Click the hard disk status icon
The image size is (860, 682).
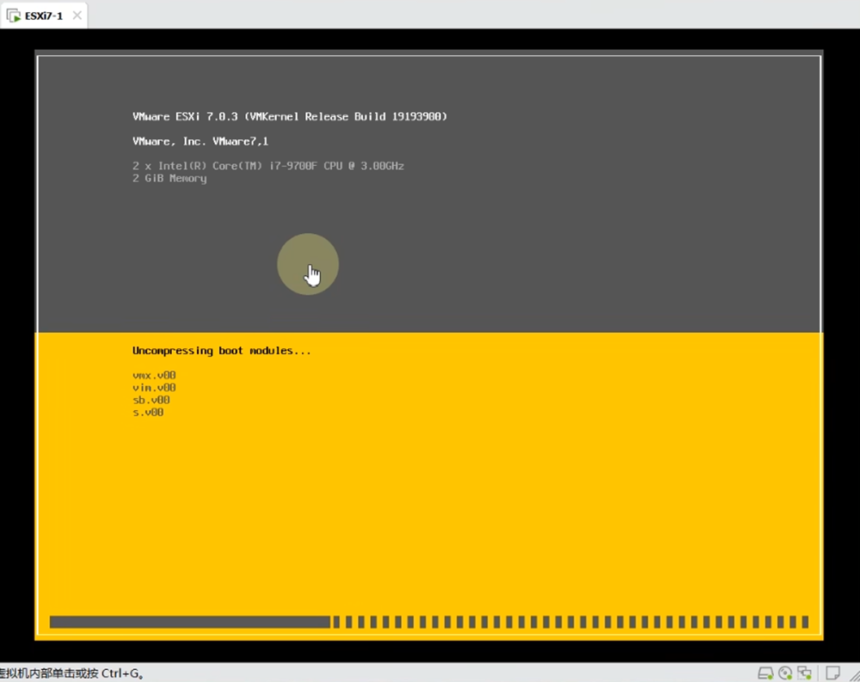[x=765, y=673]
